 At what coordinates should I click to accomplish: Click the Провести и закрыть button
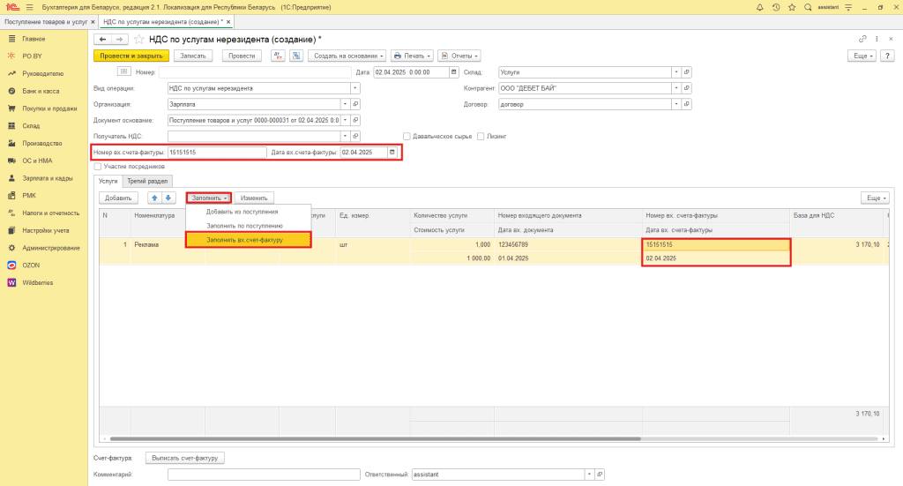point(131,56)
